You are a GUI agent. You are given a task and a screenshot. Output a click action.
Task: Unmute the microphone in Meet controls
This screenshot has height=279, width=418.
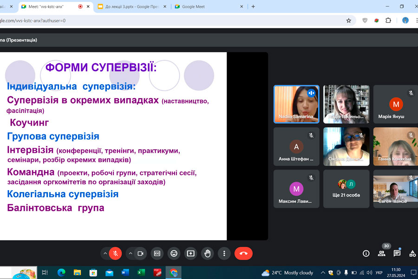pos(115,253)
